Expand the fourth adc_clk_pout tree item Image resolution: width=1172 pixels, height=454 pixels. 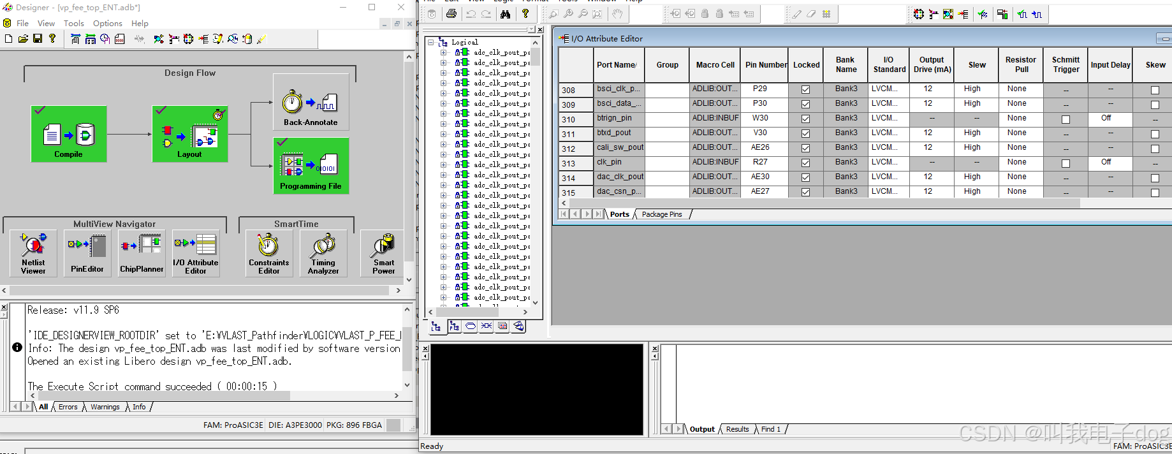443,83
